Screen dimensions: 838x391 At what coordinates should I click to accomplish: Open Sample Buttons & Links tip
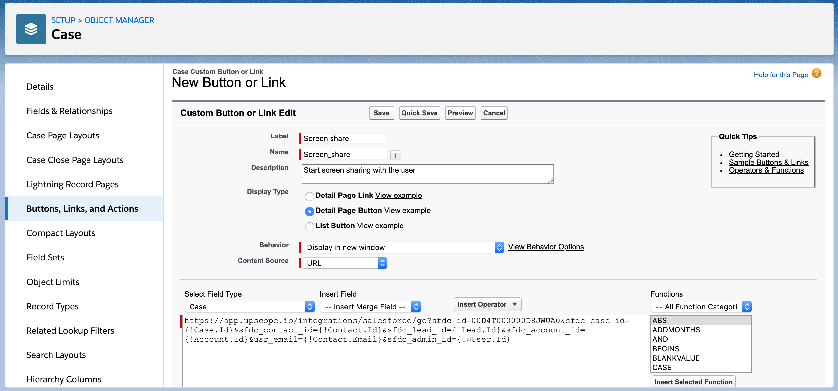coord(768,162)
